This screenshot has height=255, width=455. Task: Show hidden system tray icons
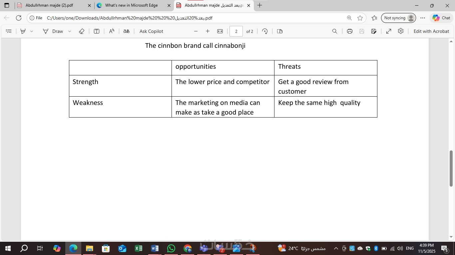tap(336, 248)
